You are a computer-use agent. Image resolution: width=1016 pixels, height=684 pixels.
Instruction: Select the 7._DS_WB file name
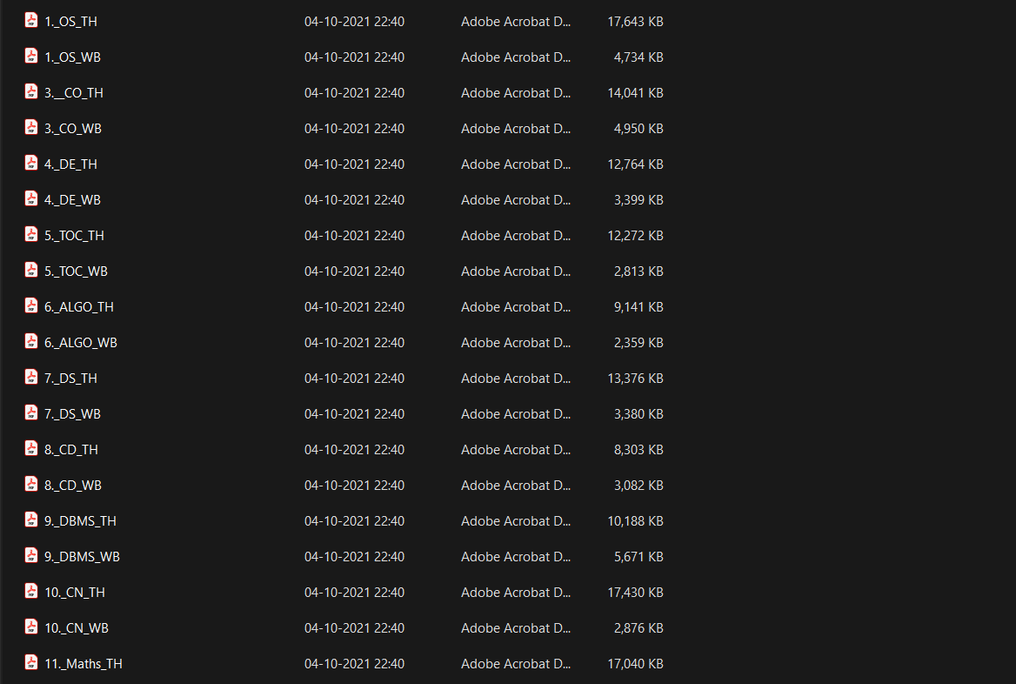pyautogui.click(x=72, y=413)
